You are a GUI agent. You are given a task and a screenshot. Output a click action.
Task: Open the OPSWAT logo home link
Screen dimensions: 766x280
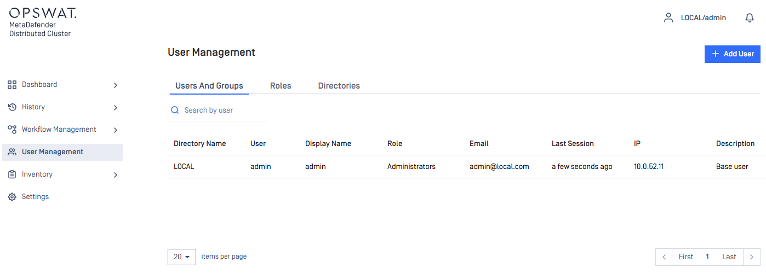(43, 13)
